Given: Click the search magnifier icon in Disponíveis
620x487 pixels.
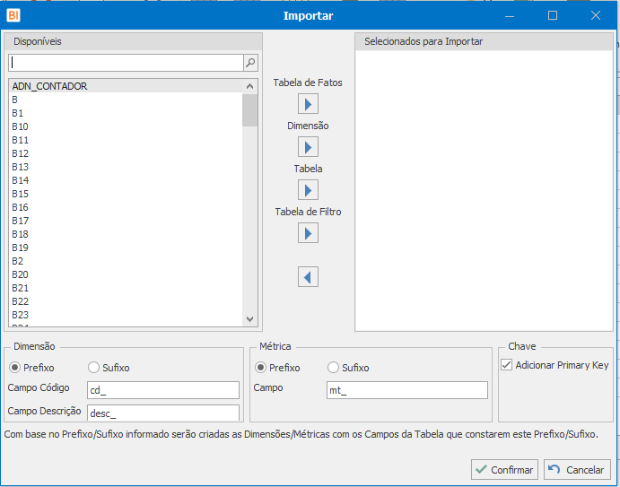Looking at the screenshot, I should click(250, 63).
